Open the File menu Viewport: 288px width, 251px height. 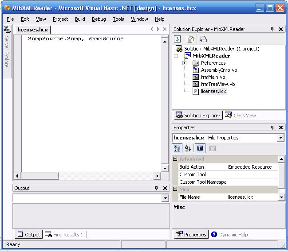[x=10, y=19]
